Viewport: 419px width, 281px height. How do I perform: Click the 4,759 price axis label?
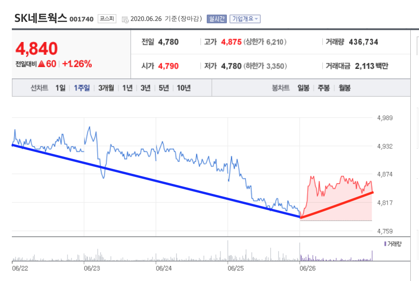385,231
